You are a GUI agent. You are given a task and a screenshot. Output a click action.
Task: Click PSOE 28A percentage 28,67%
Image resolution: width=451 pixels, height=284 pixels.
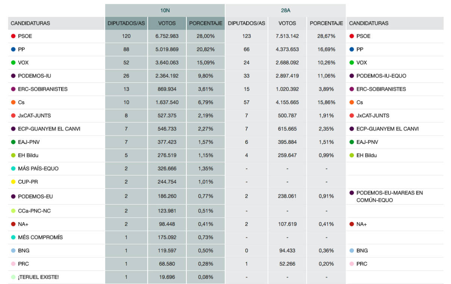326,36
